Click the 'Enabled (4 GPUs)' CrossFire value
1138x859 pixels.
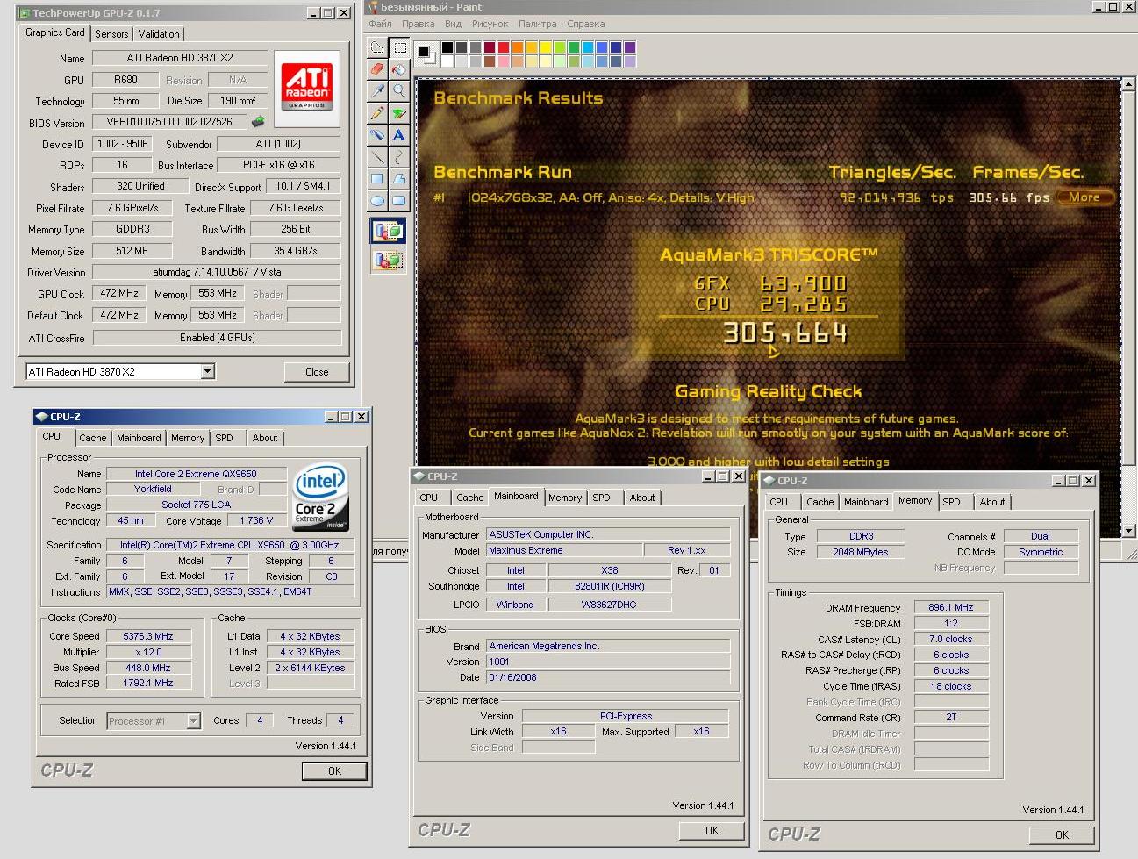(x=217, y=338)
